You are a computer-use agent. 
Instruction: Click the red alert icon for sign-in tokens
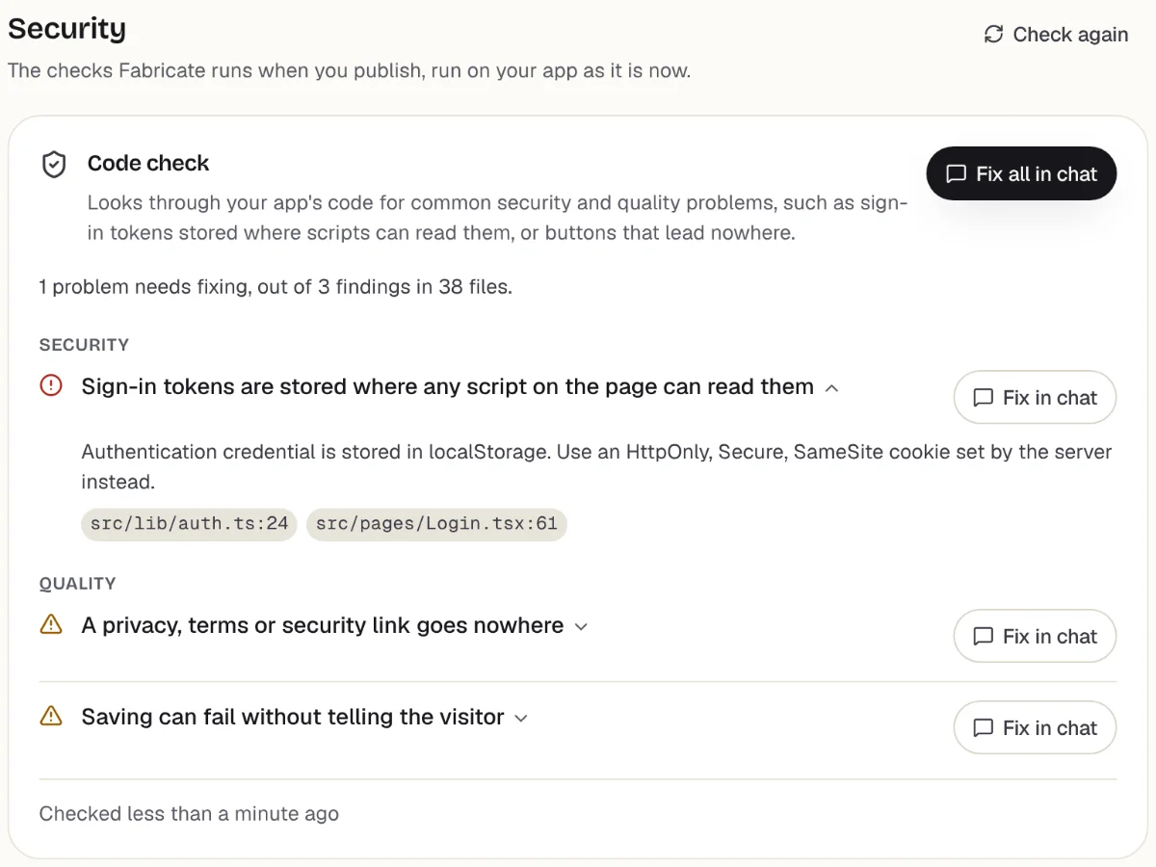(51, 386)
